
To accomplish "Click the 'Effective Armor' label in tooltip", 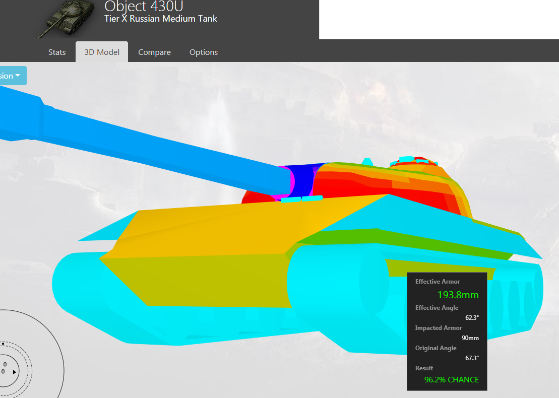I will pos(438,282).
